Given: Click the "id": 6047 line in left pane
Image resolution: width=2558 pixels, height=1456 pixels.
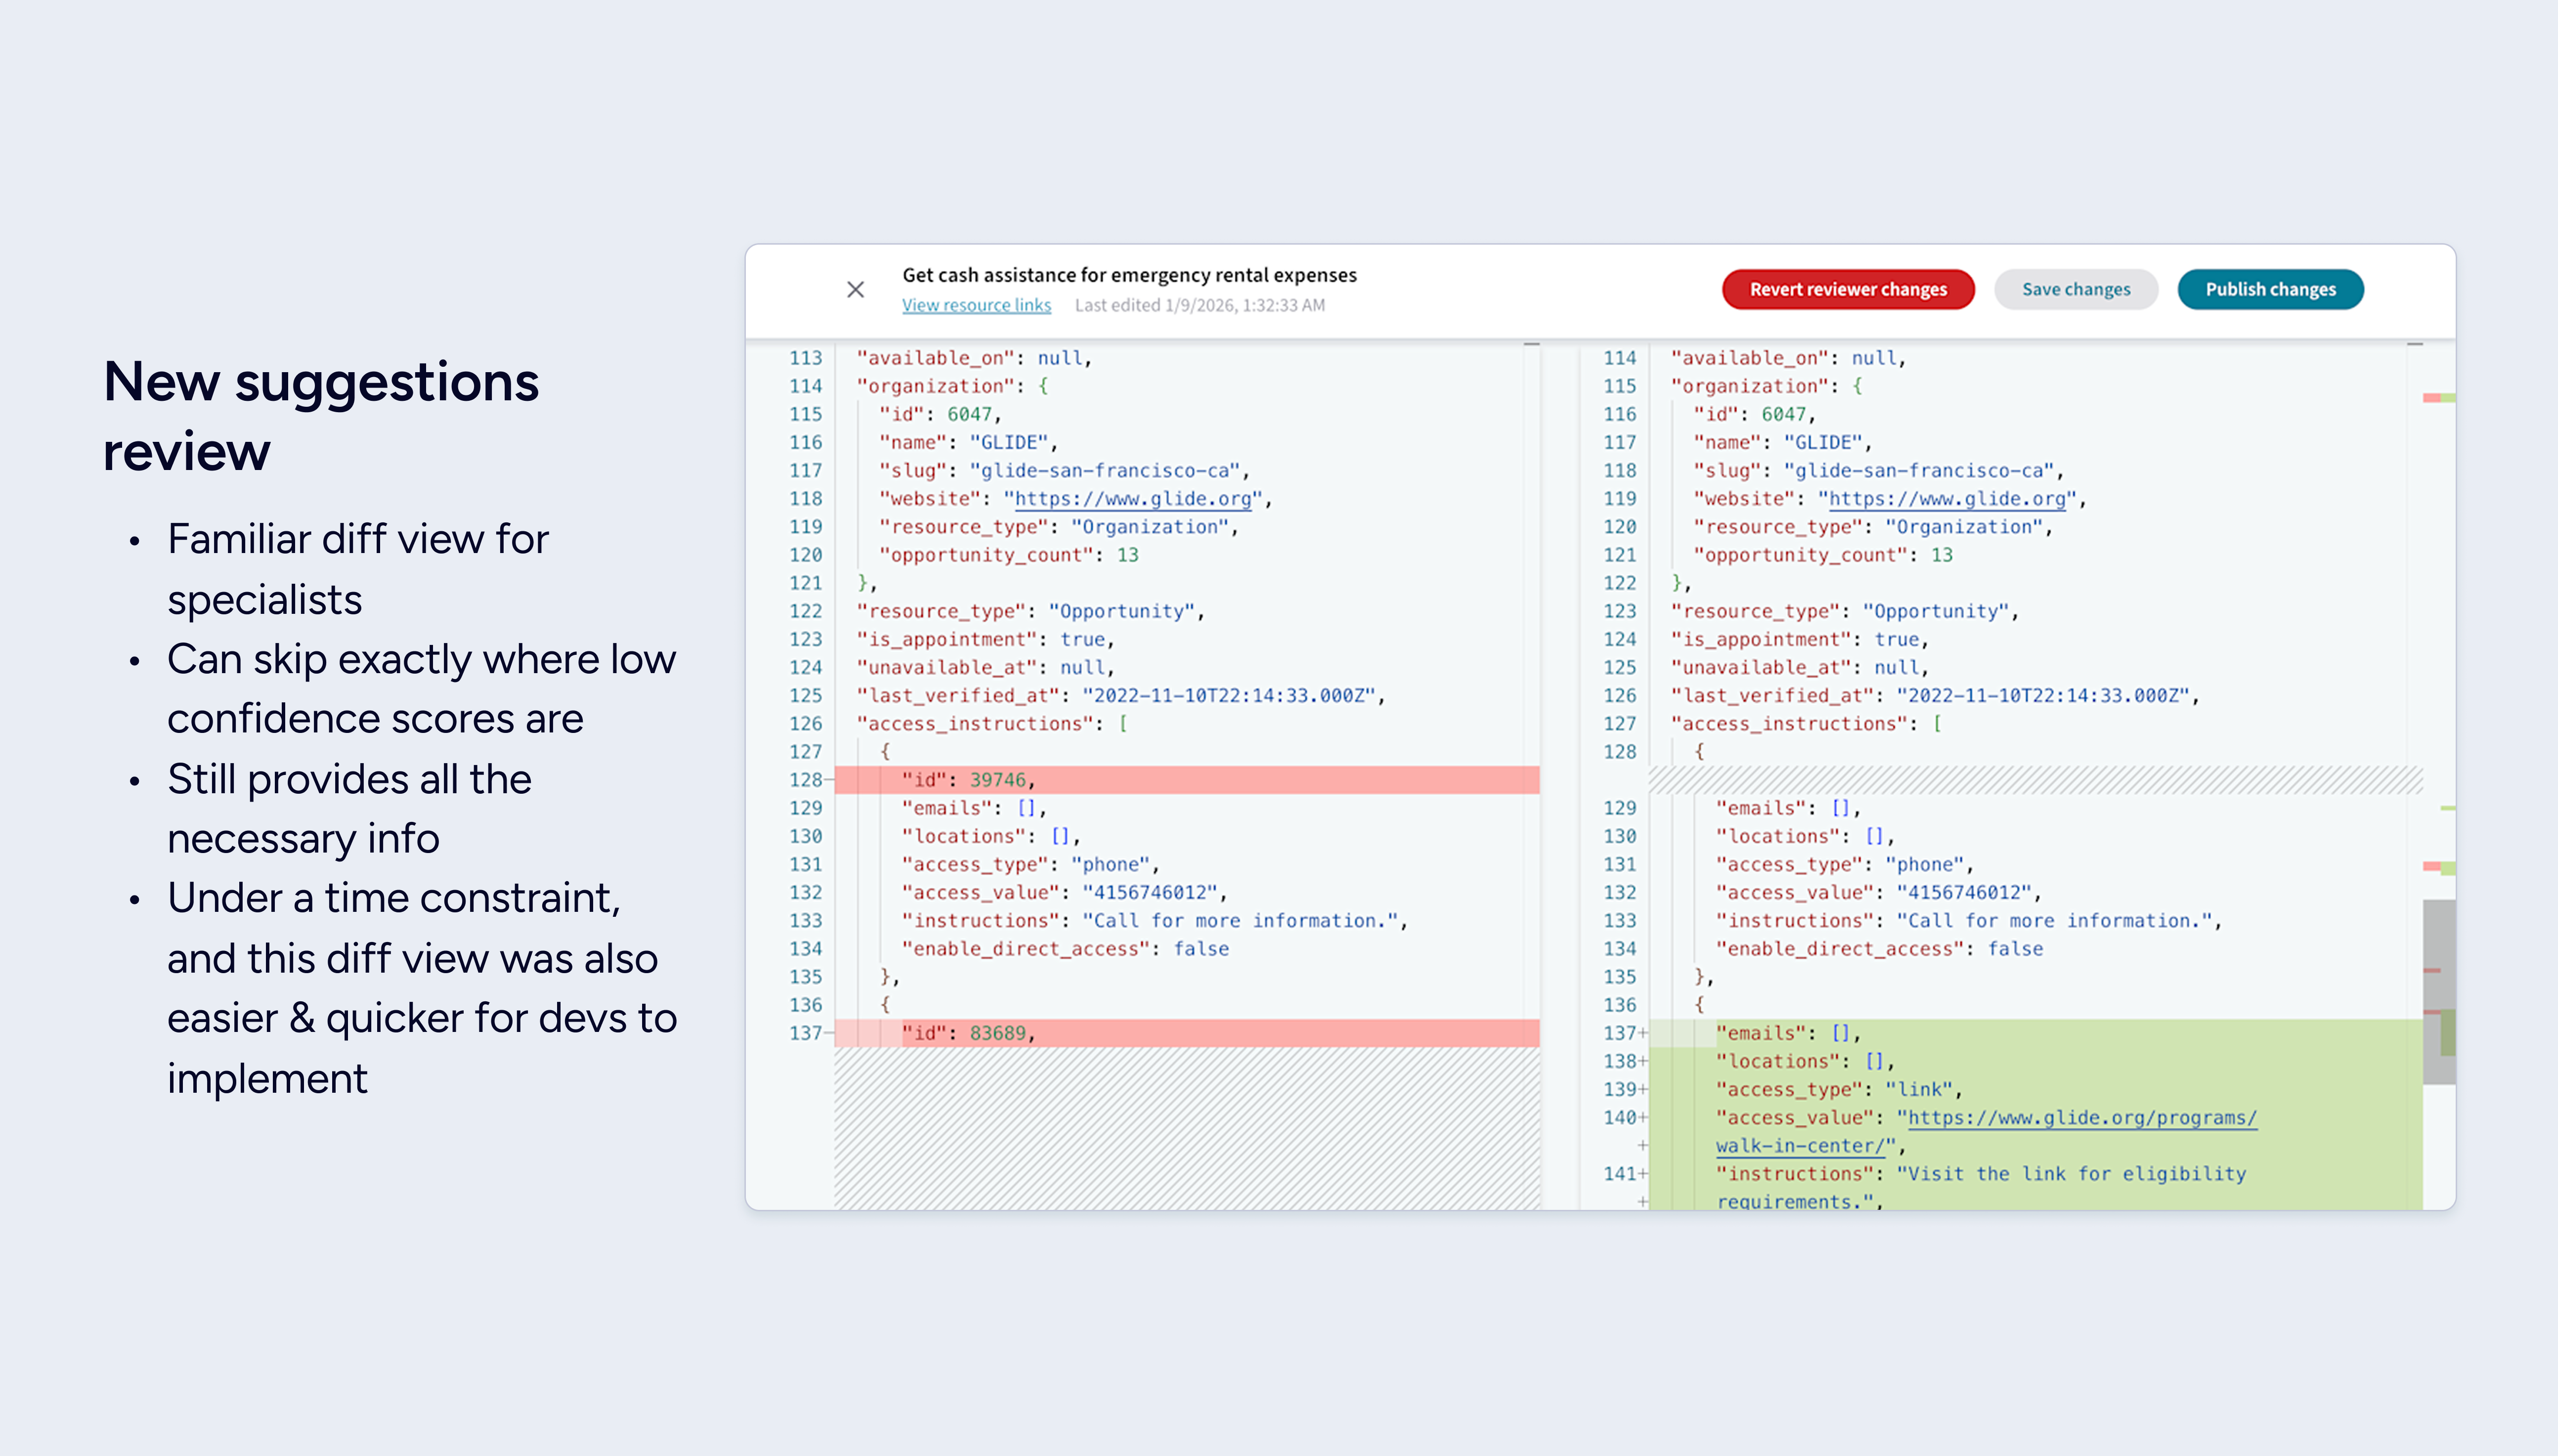Looking at the screenshot, I should 940,414.
